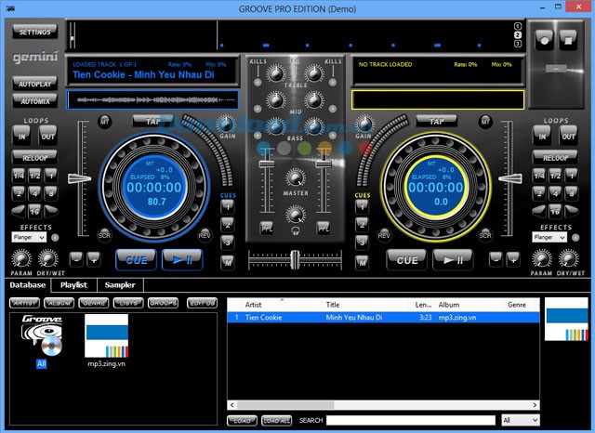Enable the AUTOMIX toggle

pos(34,100)
